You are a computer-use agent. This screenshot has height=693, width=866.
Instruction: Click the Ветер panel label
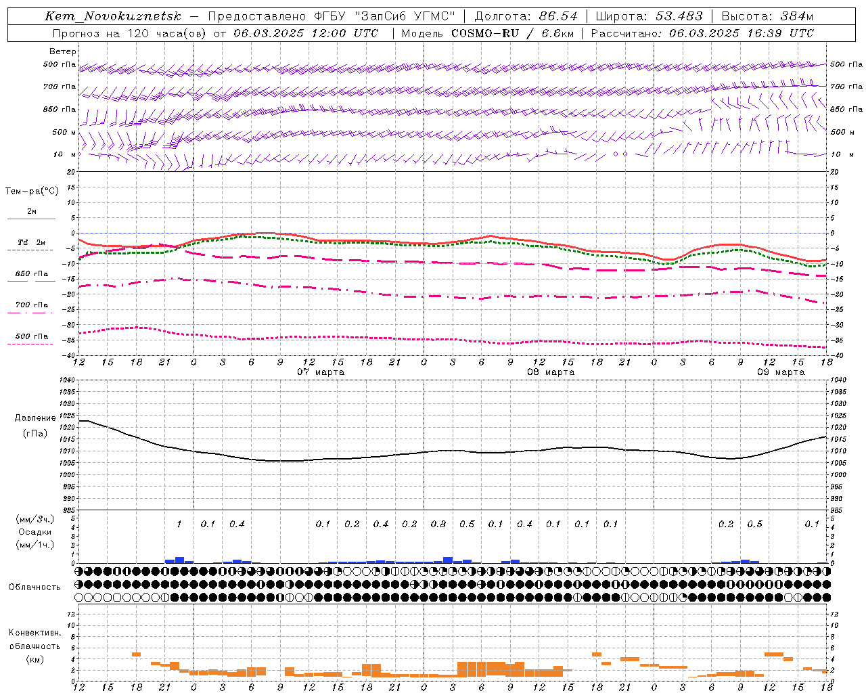[63, 51]
